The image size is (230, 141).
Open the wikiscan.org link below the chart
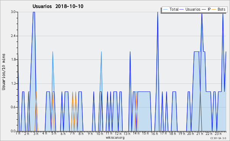pos(115,138)
